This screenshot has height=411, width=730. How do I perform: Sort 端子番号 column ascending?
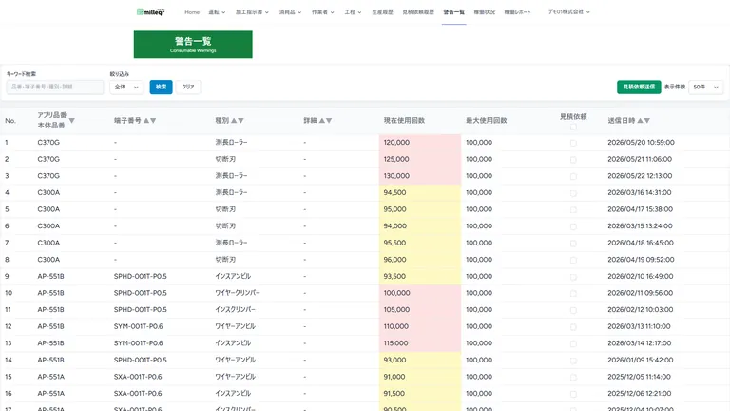click(x=146, y=120)
